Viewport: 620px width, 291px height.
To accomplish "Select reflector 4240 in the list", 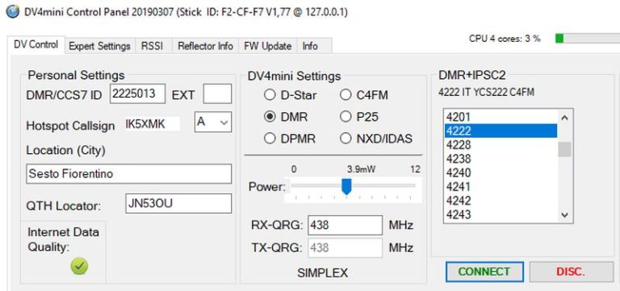I will point(501,173).
